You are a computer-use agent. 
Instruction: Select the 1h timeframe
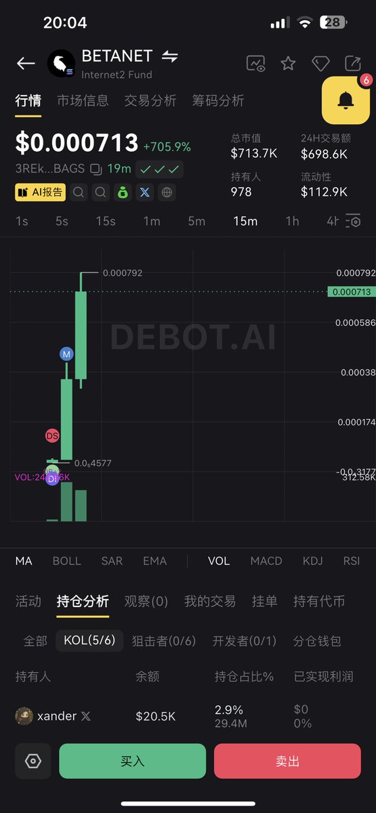pyautogui.click(x=292, y=221)
